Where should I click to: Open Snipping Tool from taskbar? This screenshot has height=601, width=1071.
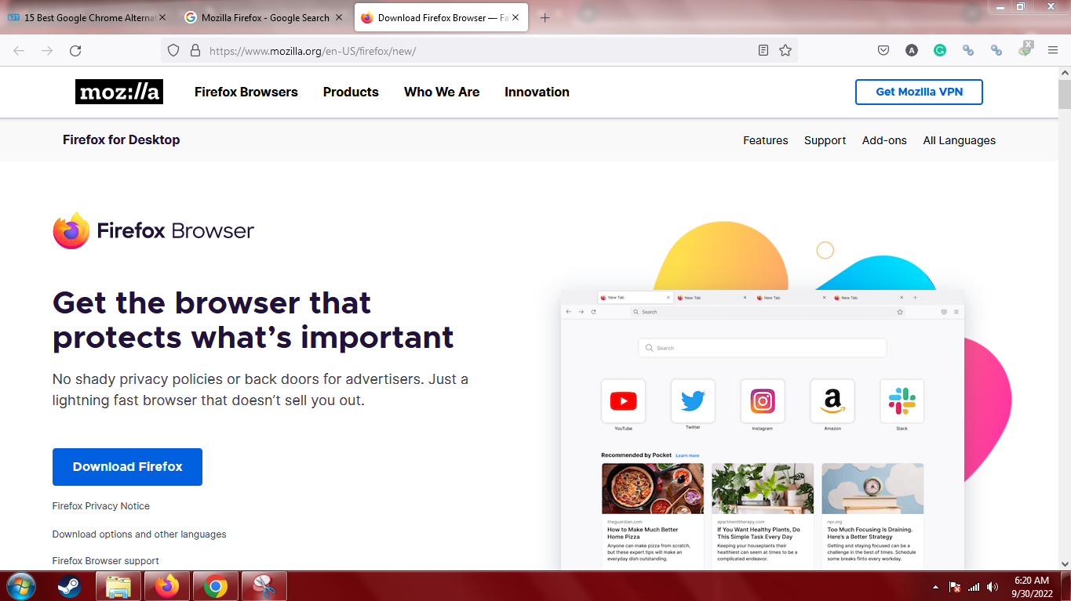264,586
